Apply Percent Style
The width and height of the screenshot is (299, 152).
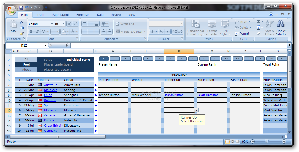pyautogui.click(x=161, y=32)
